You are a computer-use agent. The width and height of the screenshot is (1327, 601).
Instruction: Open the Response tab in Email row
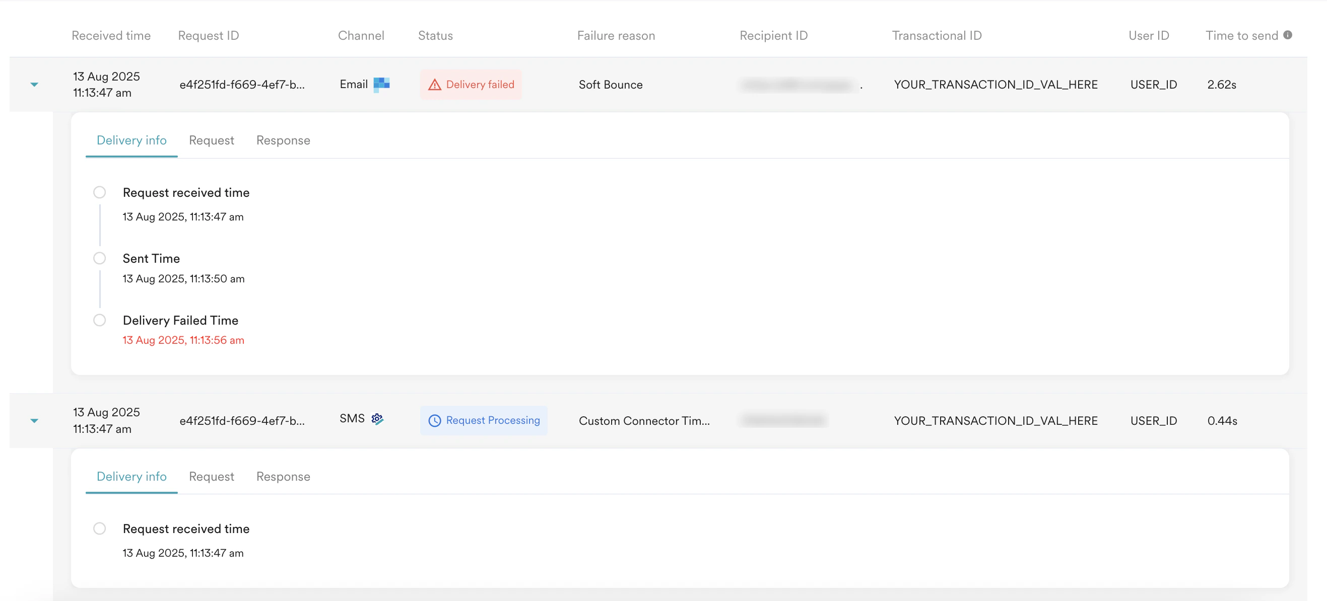[283, 140]
